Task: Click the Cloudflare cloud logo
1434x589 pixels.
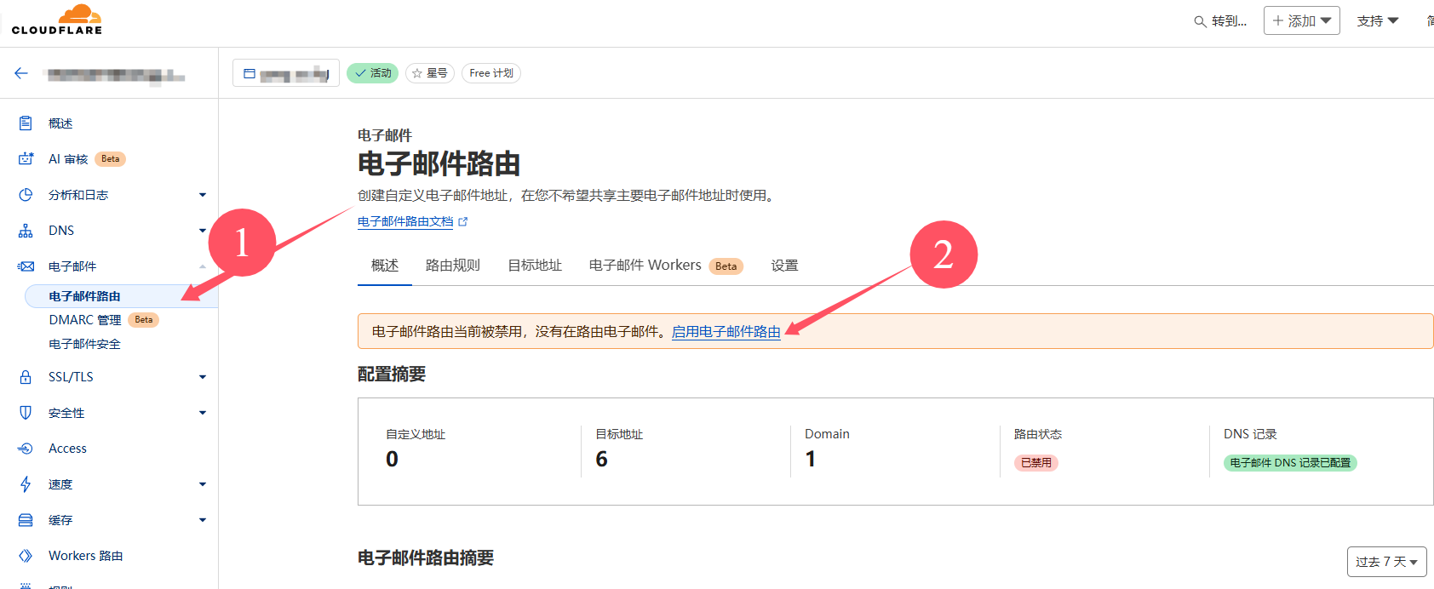Action: coord(57,20)
